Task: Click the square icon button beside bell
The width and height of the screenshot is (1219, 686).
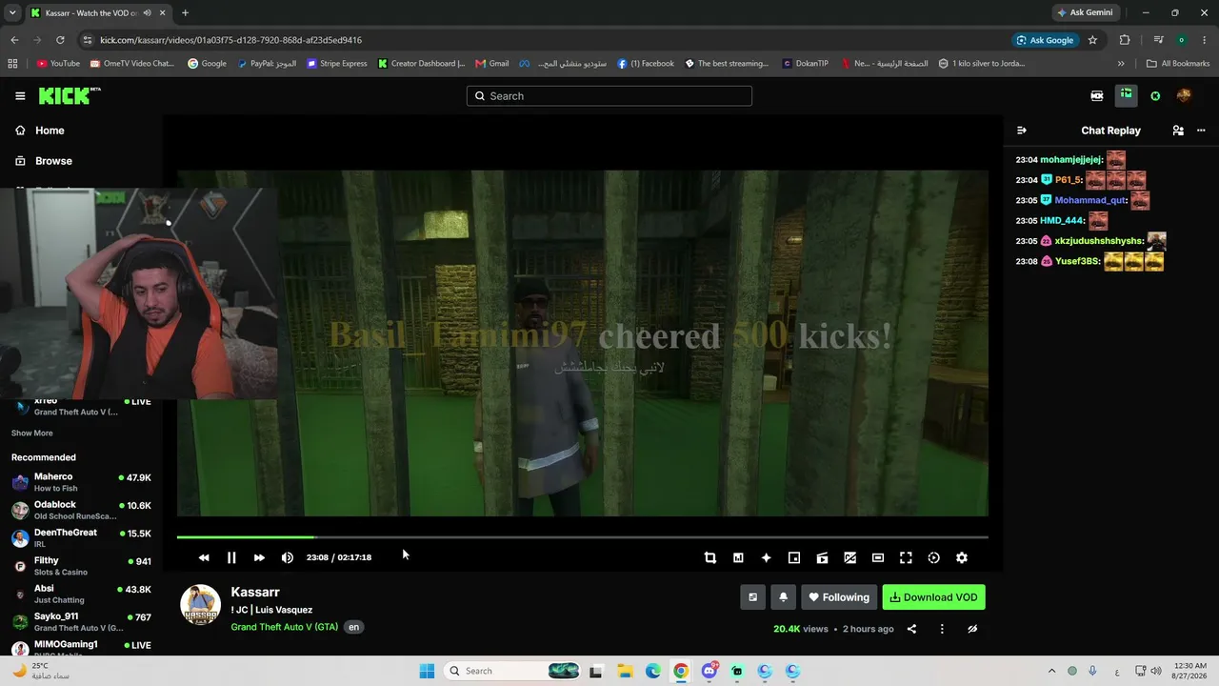Action: point(752,597)
